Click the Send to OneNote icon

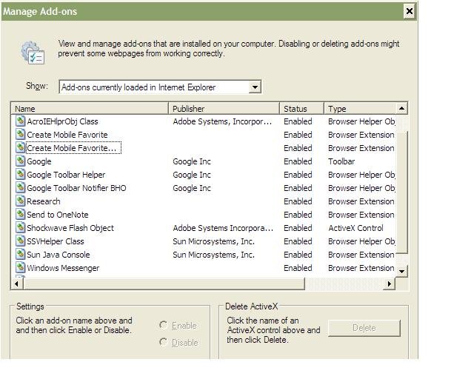coord(20,215)
